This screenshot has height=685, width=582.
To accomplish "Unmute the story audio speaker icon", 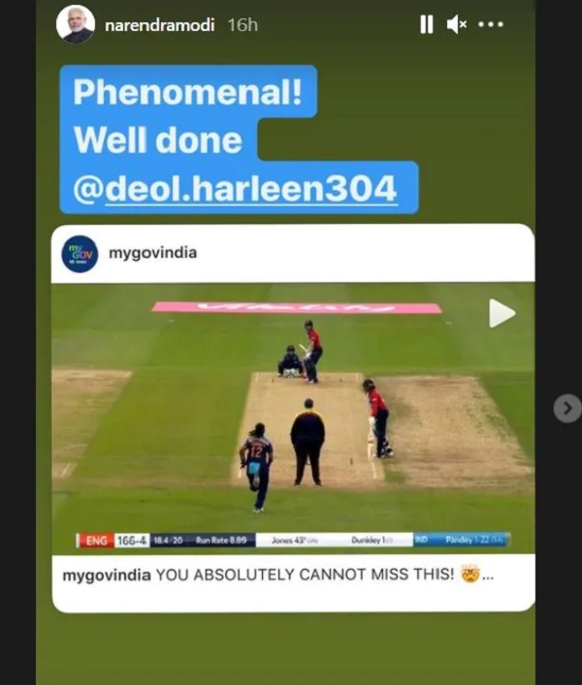I will (x=457, y=24).
